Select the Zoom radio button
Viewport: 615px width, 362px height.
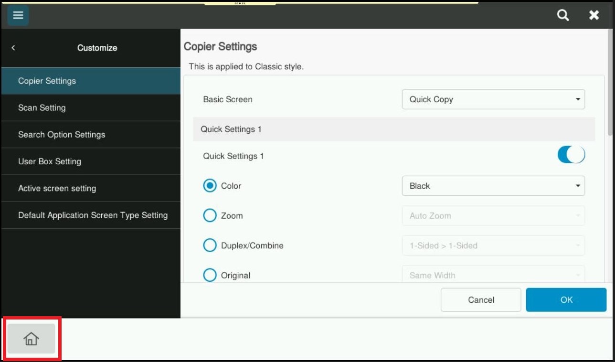tap(210, 216)
